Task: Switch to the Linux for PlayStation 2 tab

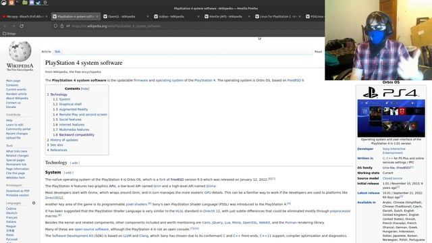Action: point(277,16)
